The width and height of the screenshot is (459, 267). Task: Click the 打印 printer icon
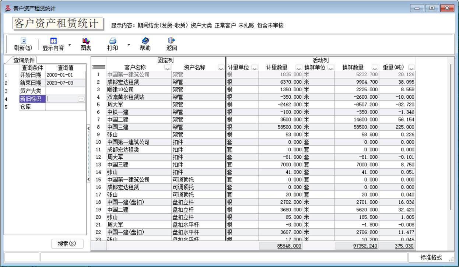click(x=113, y=41)
